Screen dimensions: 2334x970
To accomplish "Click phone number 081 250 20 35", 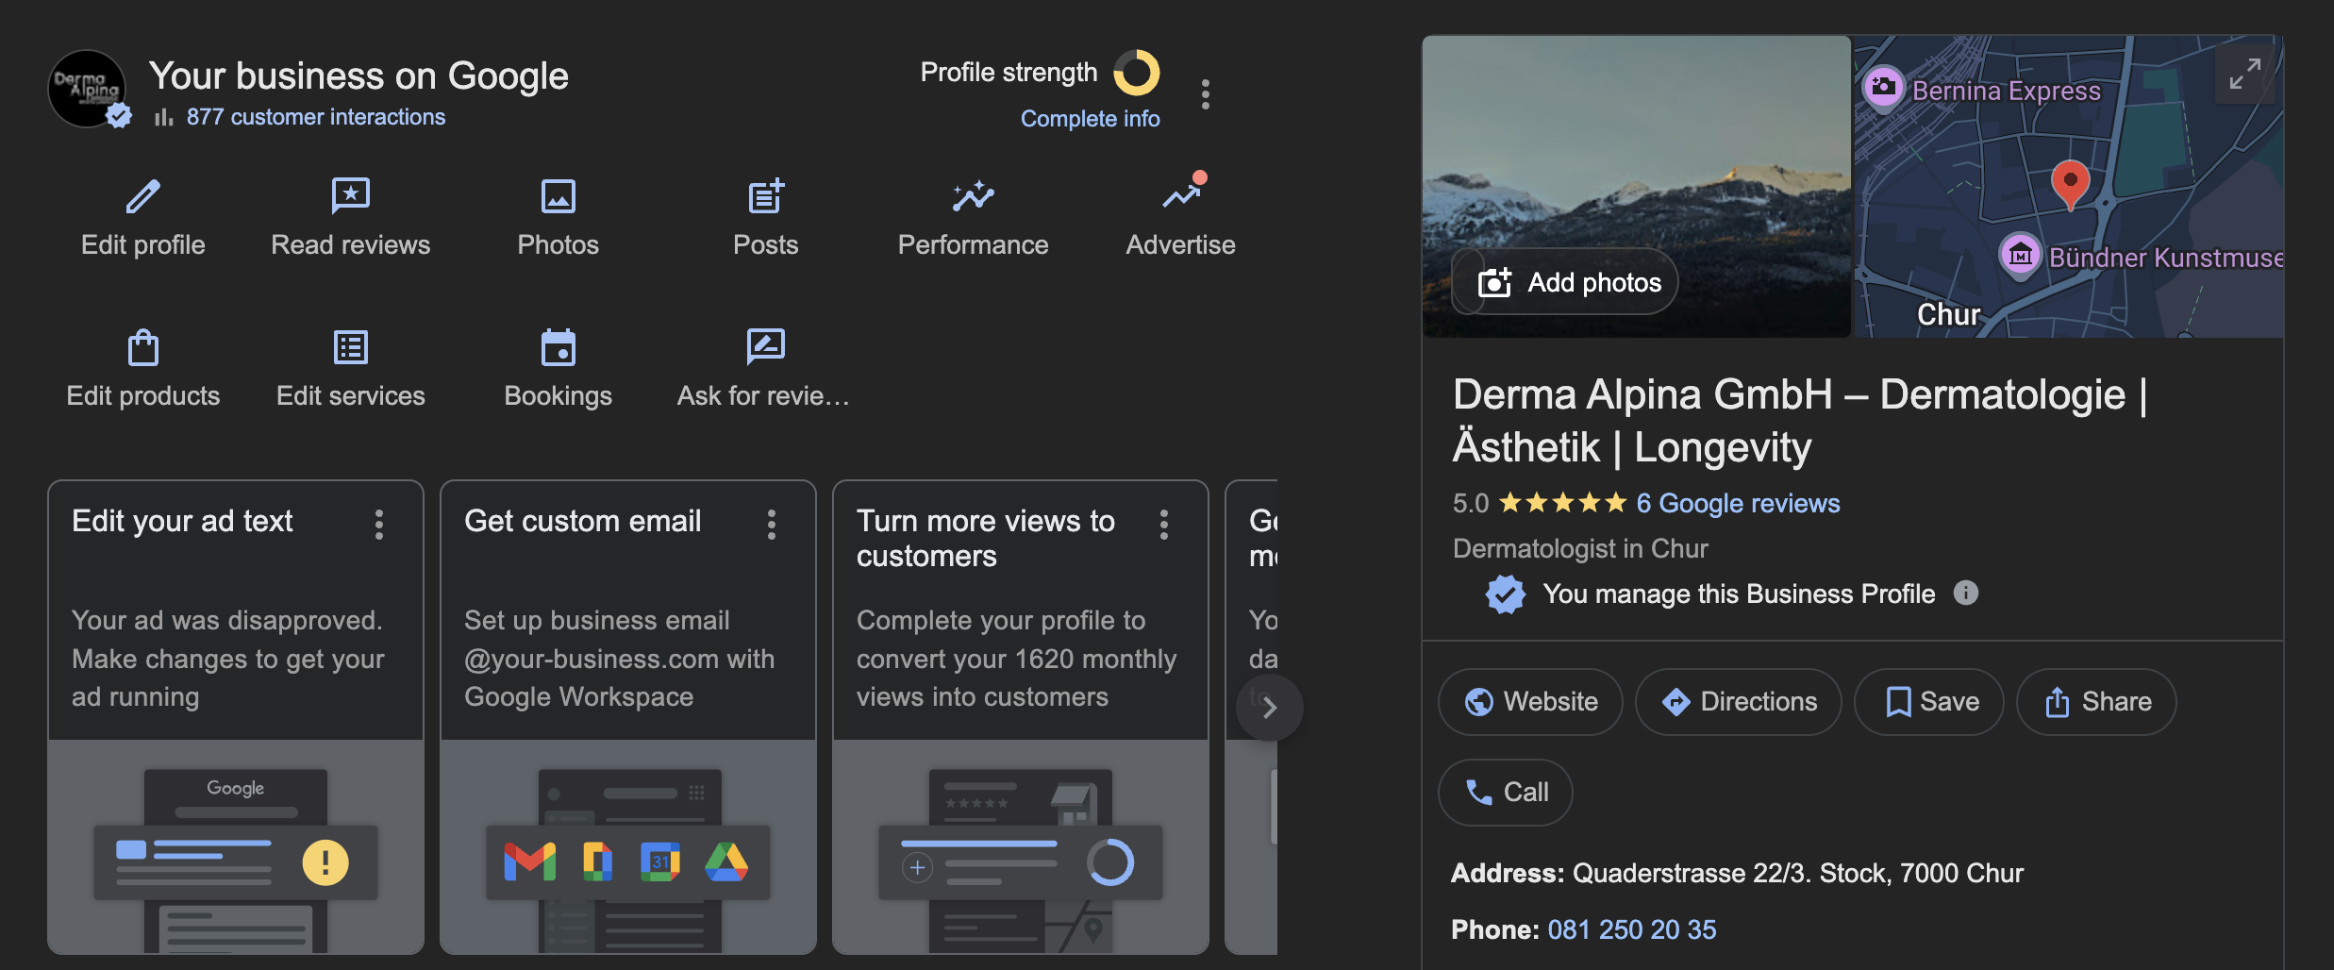I will coord(1632,929).
